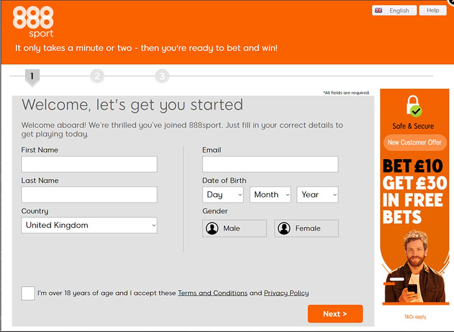Viewport: 454px width, 332px height.
Task: Click the man holding phone image
Action: click(x=415, y=267)
